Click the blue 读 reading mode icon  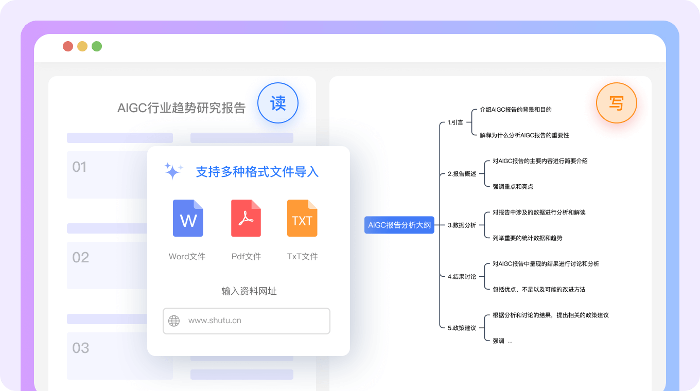[278, 103]
